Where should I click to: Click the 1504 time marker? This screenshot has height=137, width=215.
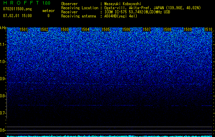point(85,29)
